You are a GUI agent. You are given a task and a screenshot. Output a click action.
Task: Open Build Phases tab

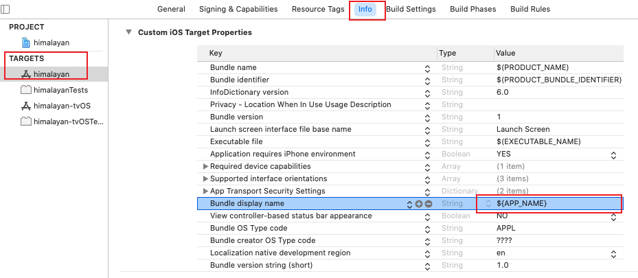[x=472, y=9]
